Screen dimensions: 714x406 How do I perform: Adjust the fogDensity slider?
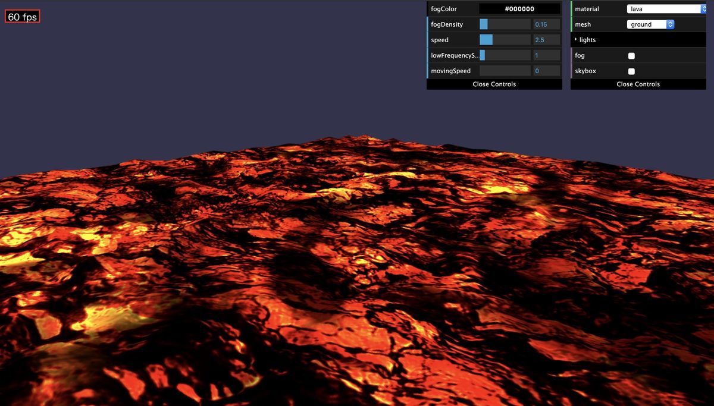point(505,24)
